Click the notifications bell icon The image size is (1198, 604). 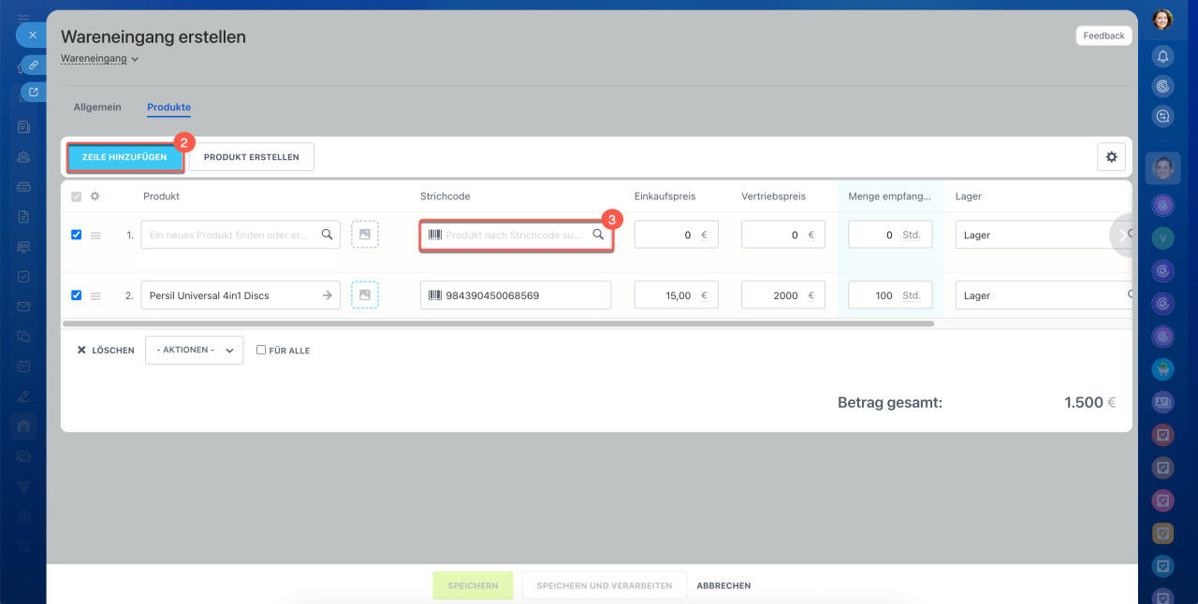pyautogui.click(x=1162, y=56)
